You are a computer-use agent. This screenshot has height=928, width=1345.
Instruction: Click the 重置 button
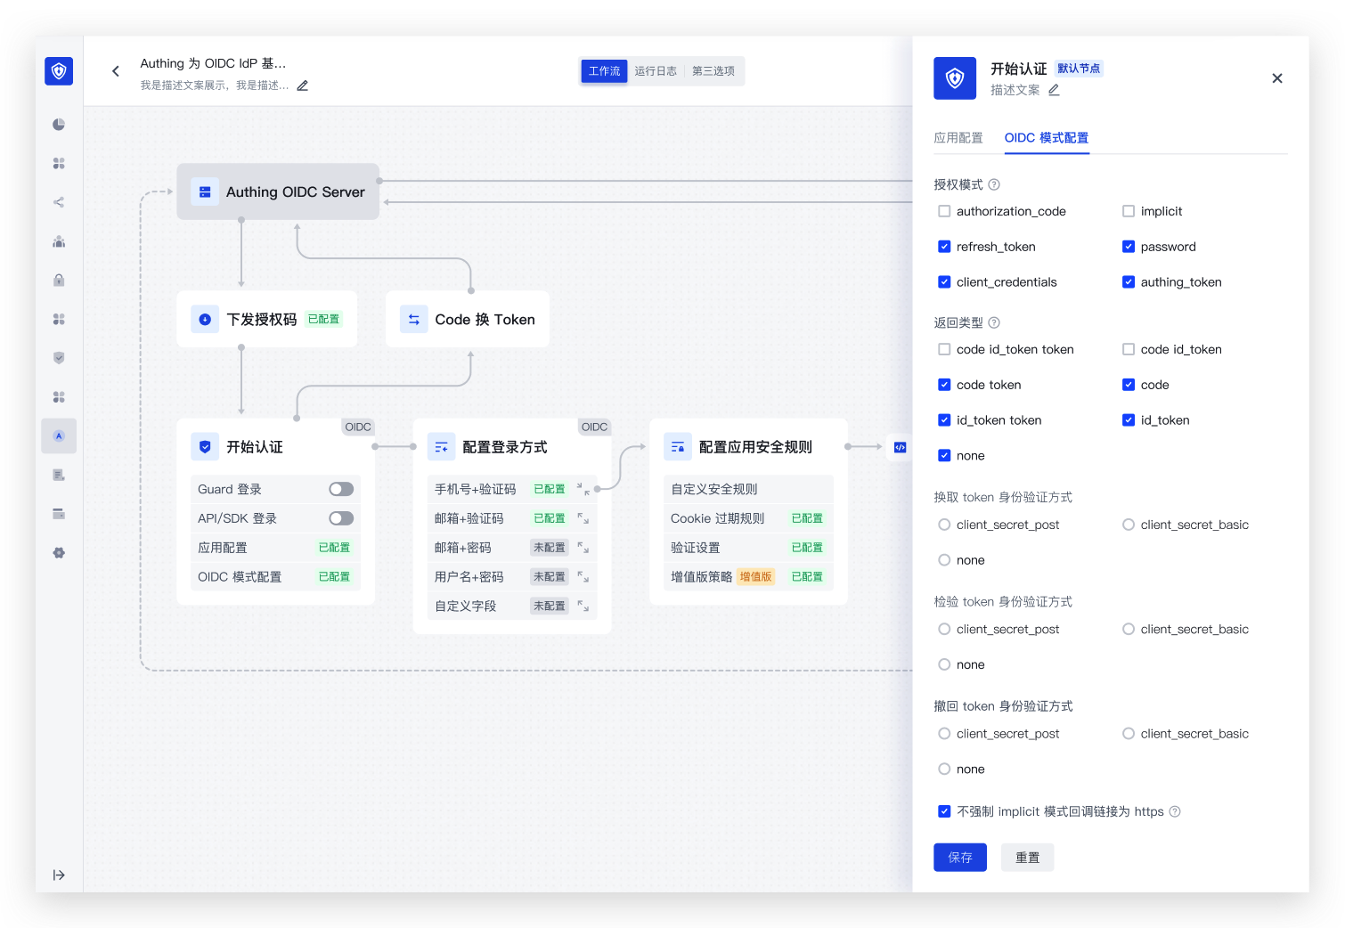pyautogui.click(x=1027, y=858)
